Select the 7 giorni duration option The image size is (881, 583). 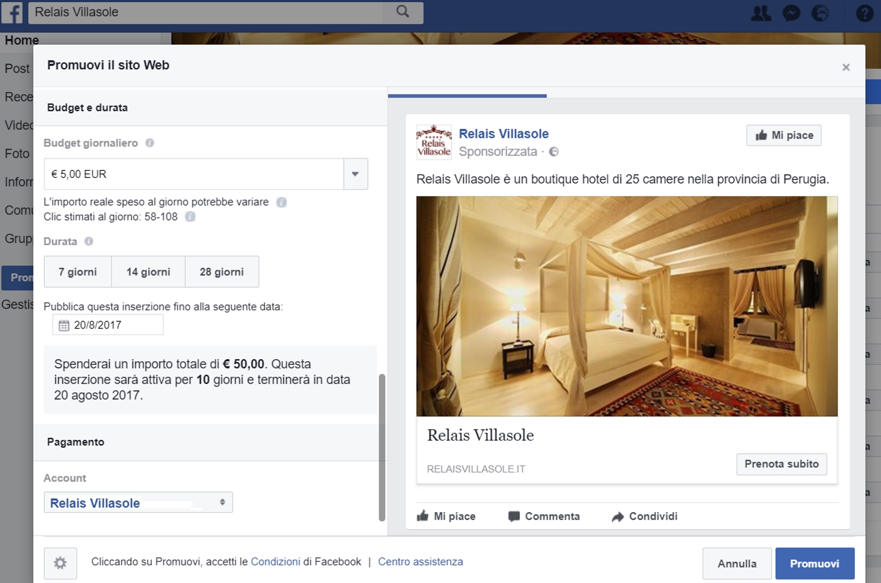(x=78, y=272)
